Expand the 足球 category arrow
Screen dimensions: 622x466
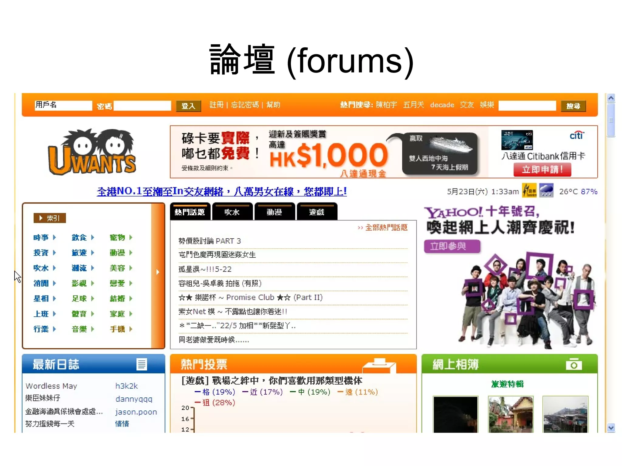[93, 298]
